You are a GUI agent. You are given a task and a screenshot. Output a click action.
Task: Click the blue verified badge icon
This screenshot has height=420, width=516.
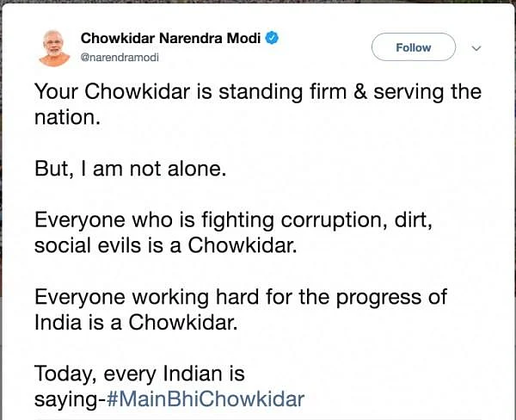point(272,38)
